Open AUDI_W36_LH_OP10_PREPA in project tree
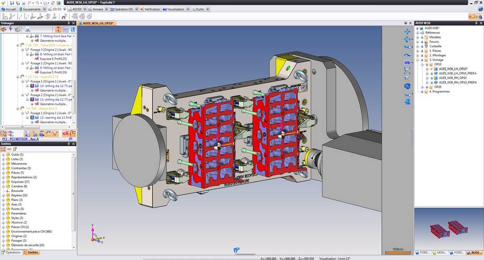Viewport: 484px width, 260px height. coord(458,73)
